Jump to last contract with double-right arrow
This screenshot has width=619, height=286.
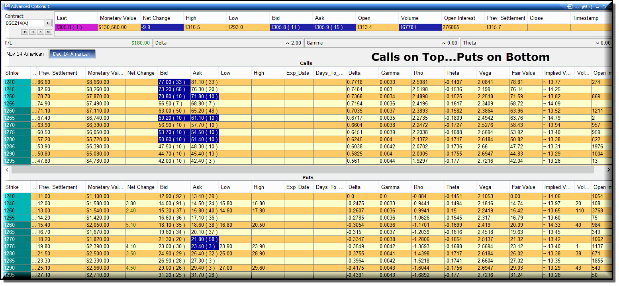[49, 32]
